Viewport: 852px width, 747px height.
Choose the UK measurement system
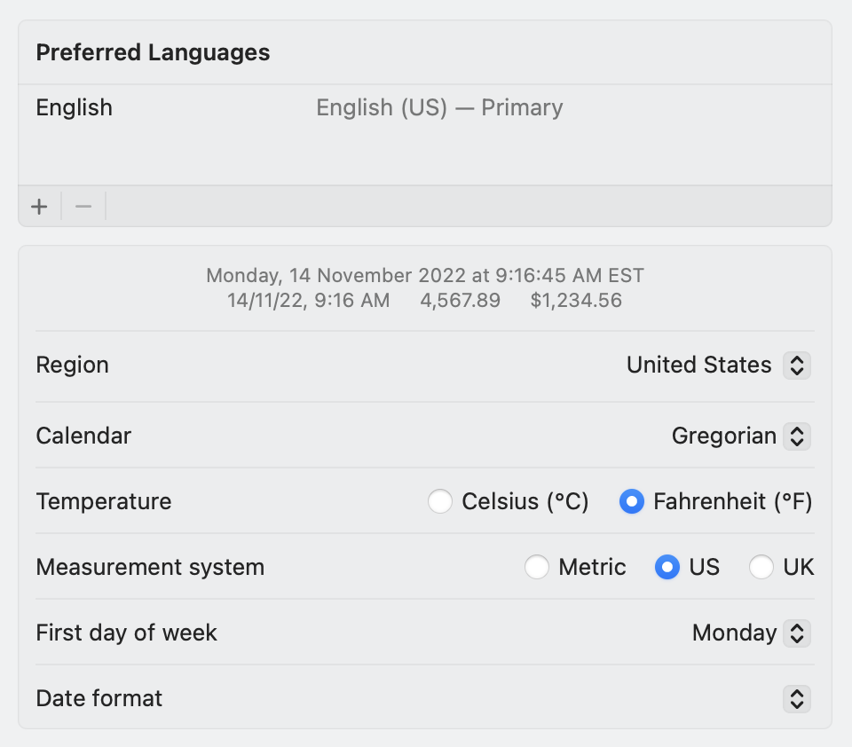(x=761, y=568)
